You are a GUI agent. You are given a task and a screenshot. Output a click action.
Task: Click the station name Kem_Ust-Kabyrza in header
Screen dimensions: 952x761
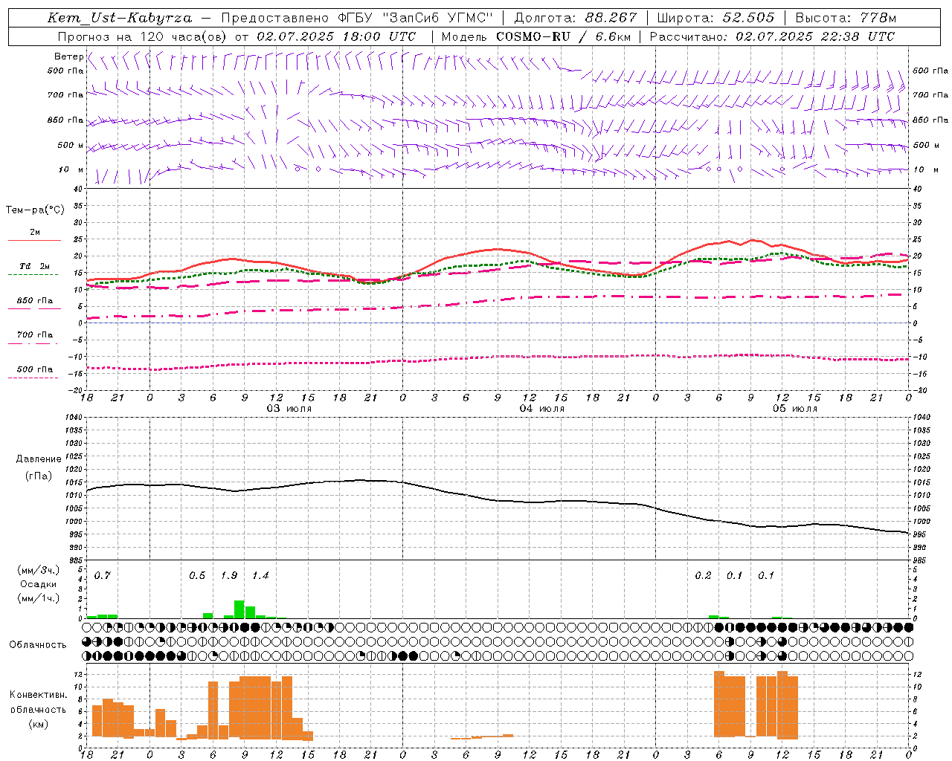pyautogui.click(x=120, y=18)
